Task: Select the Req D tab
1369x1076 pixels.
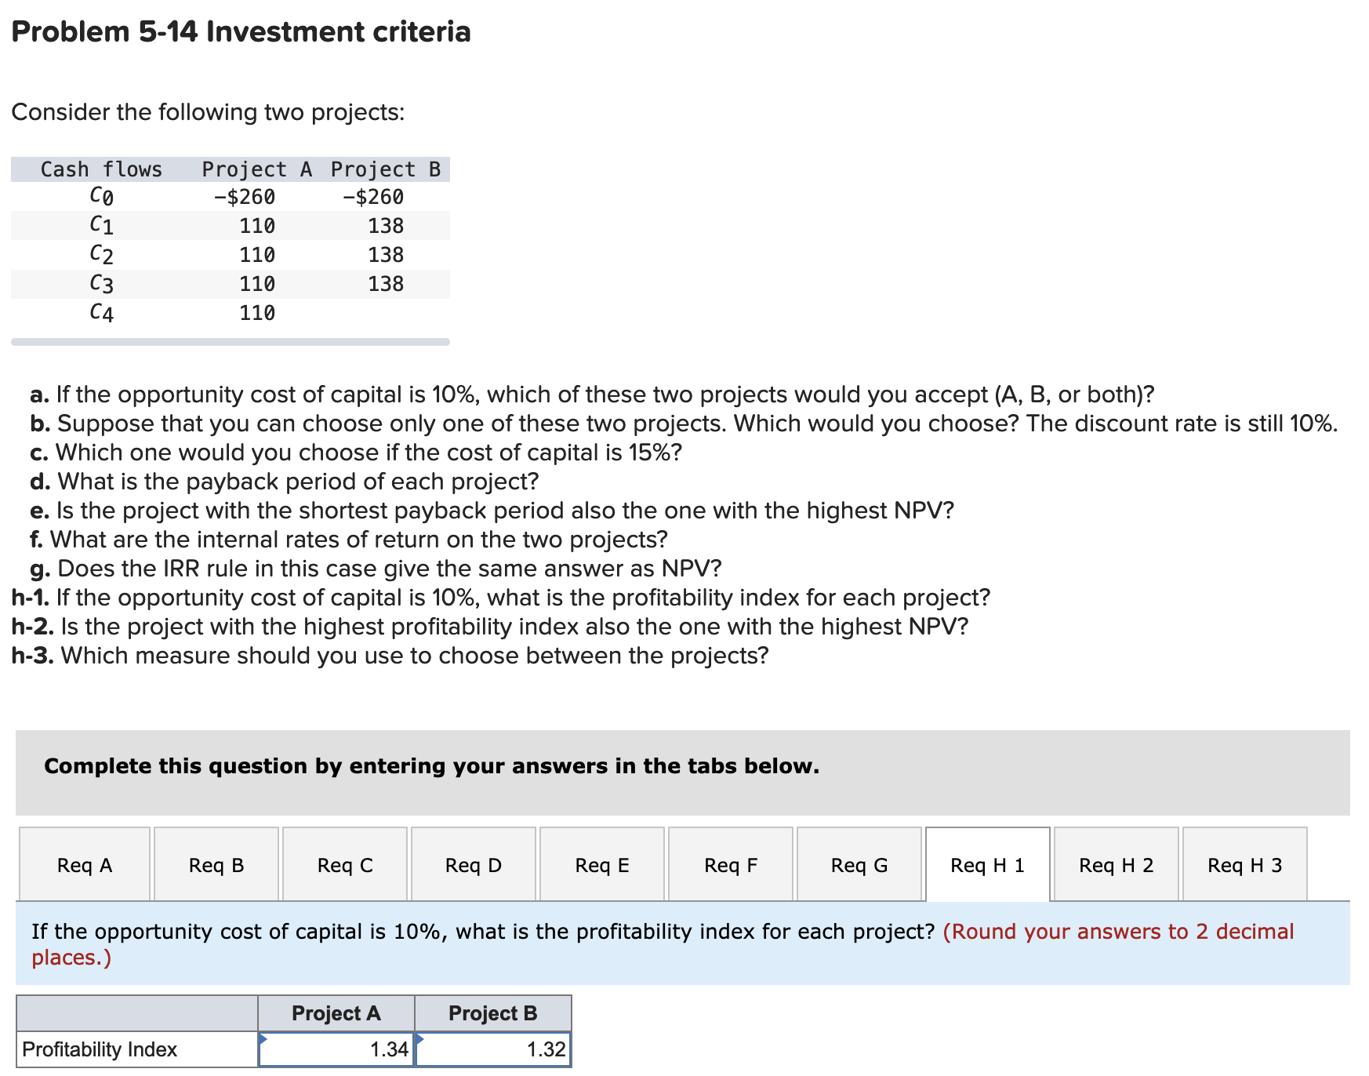Action: [x=473, y=864]
